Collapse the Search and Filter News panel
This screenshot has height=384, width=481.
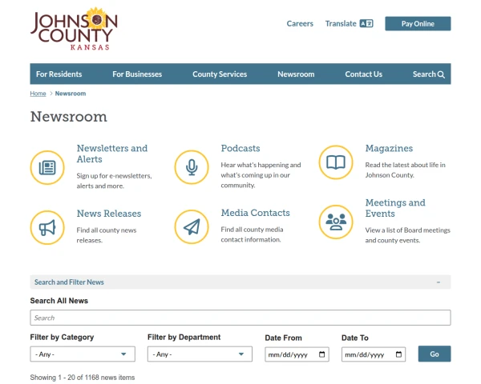tap(438, 282)
